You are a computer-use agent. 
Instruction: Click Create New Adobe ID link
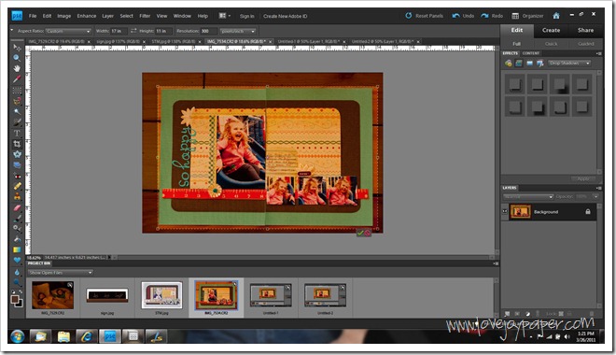[x=286, y=17]
